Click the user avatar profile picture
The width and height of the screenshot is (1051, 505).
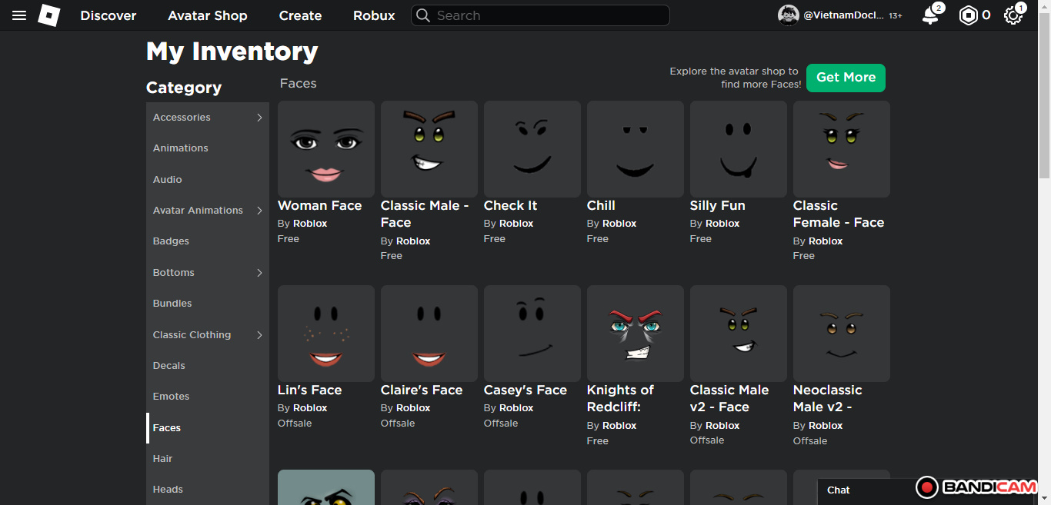789,15
